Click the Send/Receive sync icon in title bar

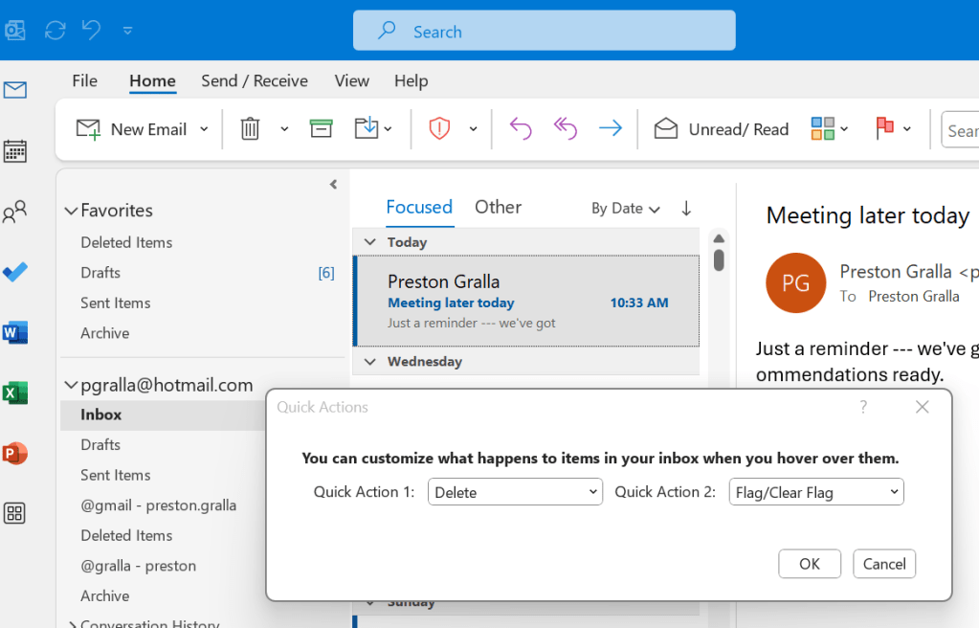56,30
